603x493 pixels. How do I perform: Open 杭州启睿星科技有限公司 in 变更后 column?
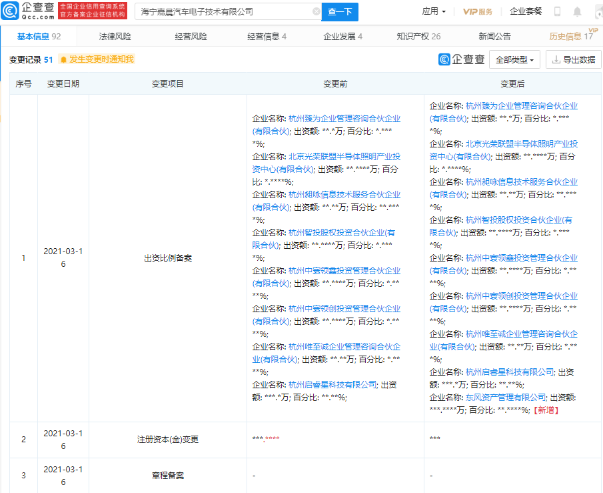(510, 372)
